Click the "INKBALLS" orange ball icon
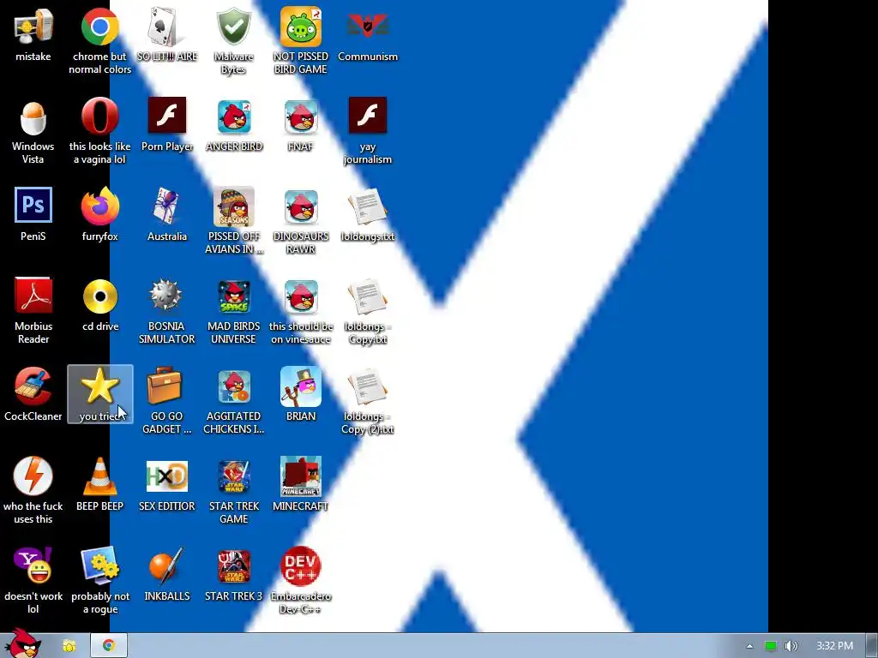 (165, 565)
